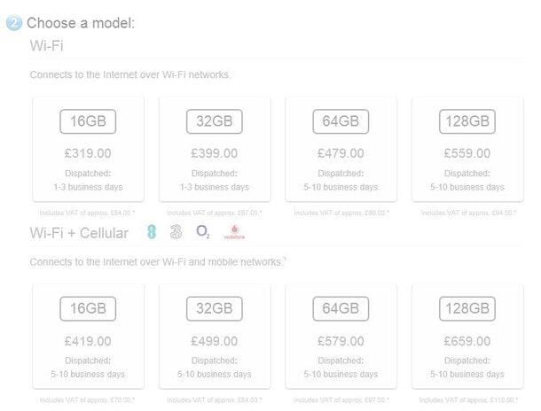Select Wi-Fi 32GB model at £399.00
The width and height of the screenshot is (541, 411).
click(215, 149)
